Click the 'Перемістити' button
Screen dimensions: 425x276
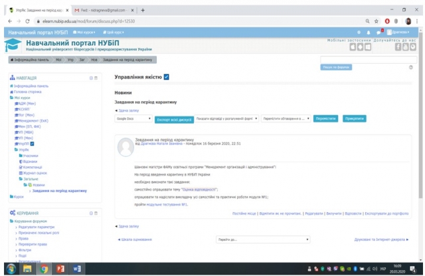(x=325, y=118)
